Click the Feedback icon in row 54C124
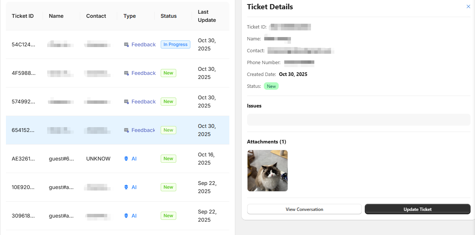This screenshot has width=475, height=235. [x=126, y=45]
